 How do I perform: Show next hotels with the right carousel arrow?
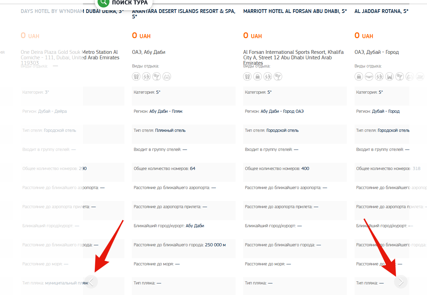(401, 282)
